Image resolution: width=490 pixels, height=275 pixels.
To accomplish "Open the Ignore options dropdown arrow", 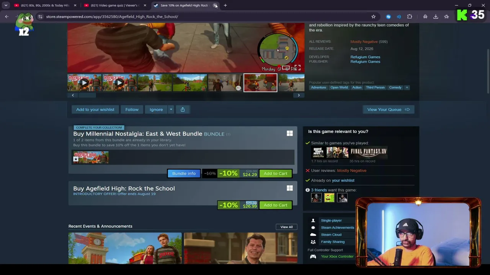I will (x=171, y=110).
